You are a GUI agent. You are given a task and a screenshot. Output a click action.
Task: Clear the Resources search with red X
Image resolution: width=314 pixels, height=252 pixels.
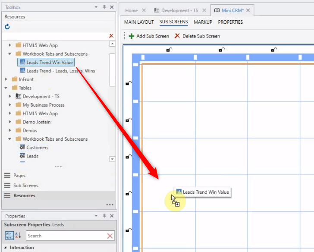111,36
